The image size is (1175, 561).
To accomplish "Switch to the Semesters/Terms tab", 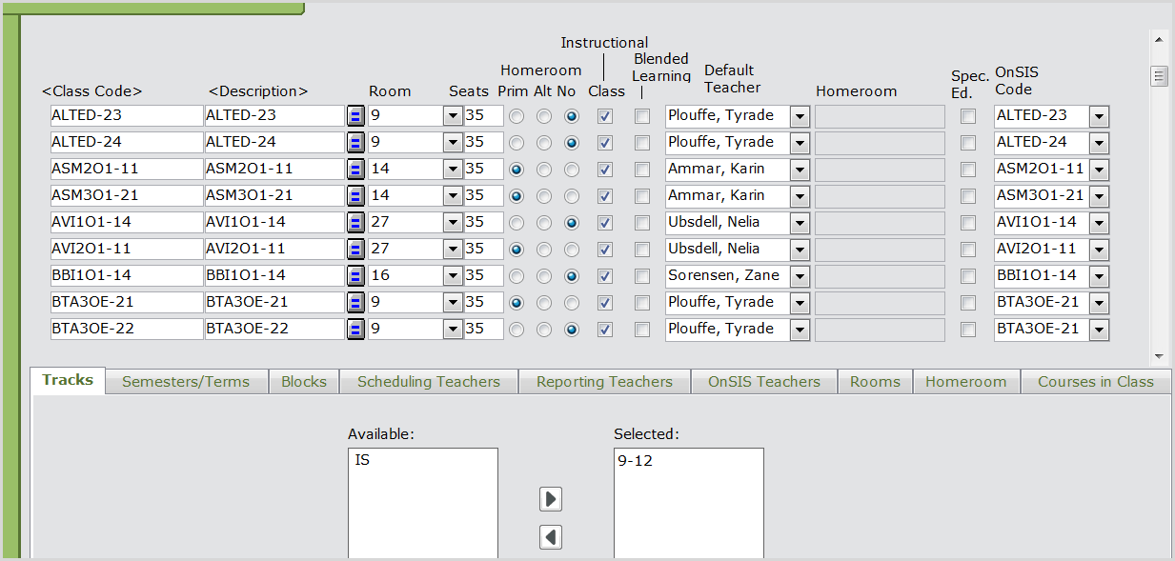I will coord(186,382).
